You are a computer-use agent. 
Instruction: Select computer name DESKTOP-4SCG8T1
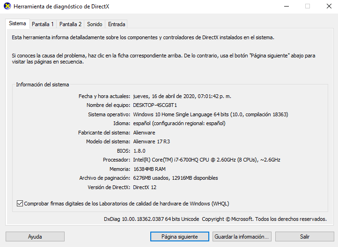(x=155, y=105)
